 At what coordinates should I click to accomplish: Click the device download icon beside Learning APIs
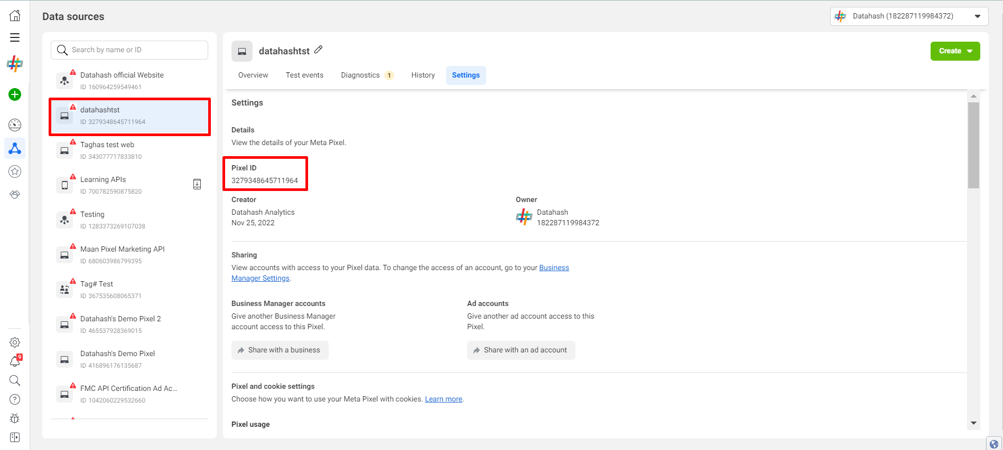coord(197,184)
